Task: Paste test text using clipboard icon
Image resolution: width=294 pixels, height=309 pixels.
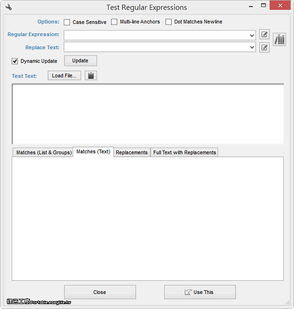Action: point(91,76)
